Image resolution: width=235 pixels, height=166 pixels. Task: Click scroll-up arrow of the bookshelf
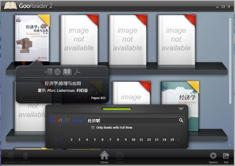tap(230, 16)
